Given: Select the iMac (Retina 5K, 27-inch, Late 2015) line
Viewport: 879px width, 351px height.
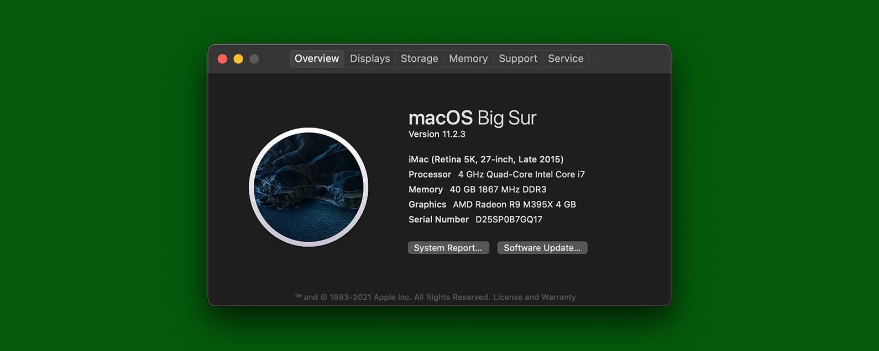Looking at the screenshot, I should point(486,159).
